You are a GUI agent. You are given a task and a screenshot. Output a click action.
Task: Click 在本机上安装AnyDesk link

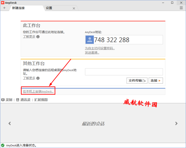[x=38, y=92]
